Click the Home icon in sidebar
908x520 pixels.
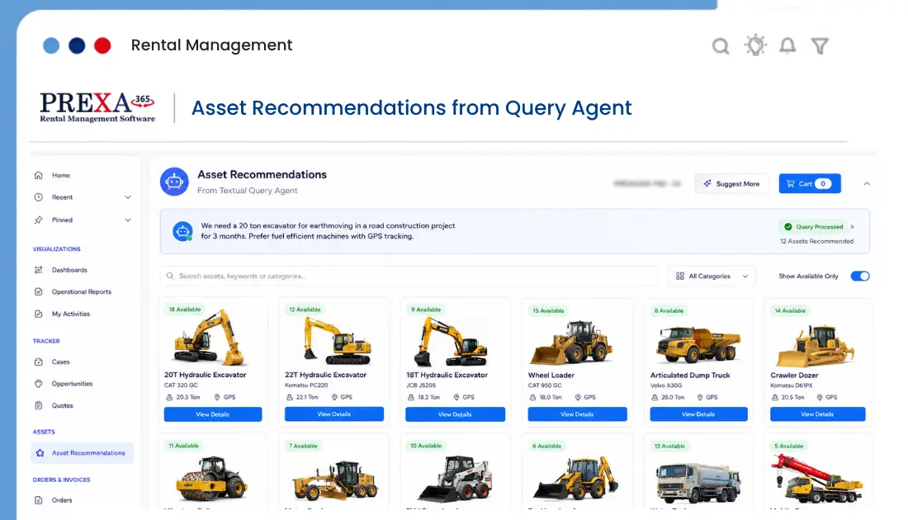(38, 175)
